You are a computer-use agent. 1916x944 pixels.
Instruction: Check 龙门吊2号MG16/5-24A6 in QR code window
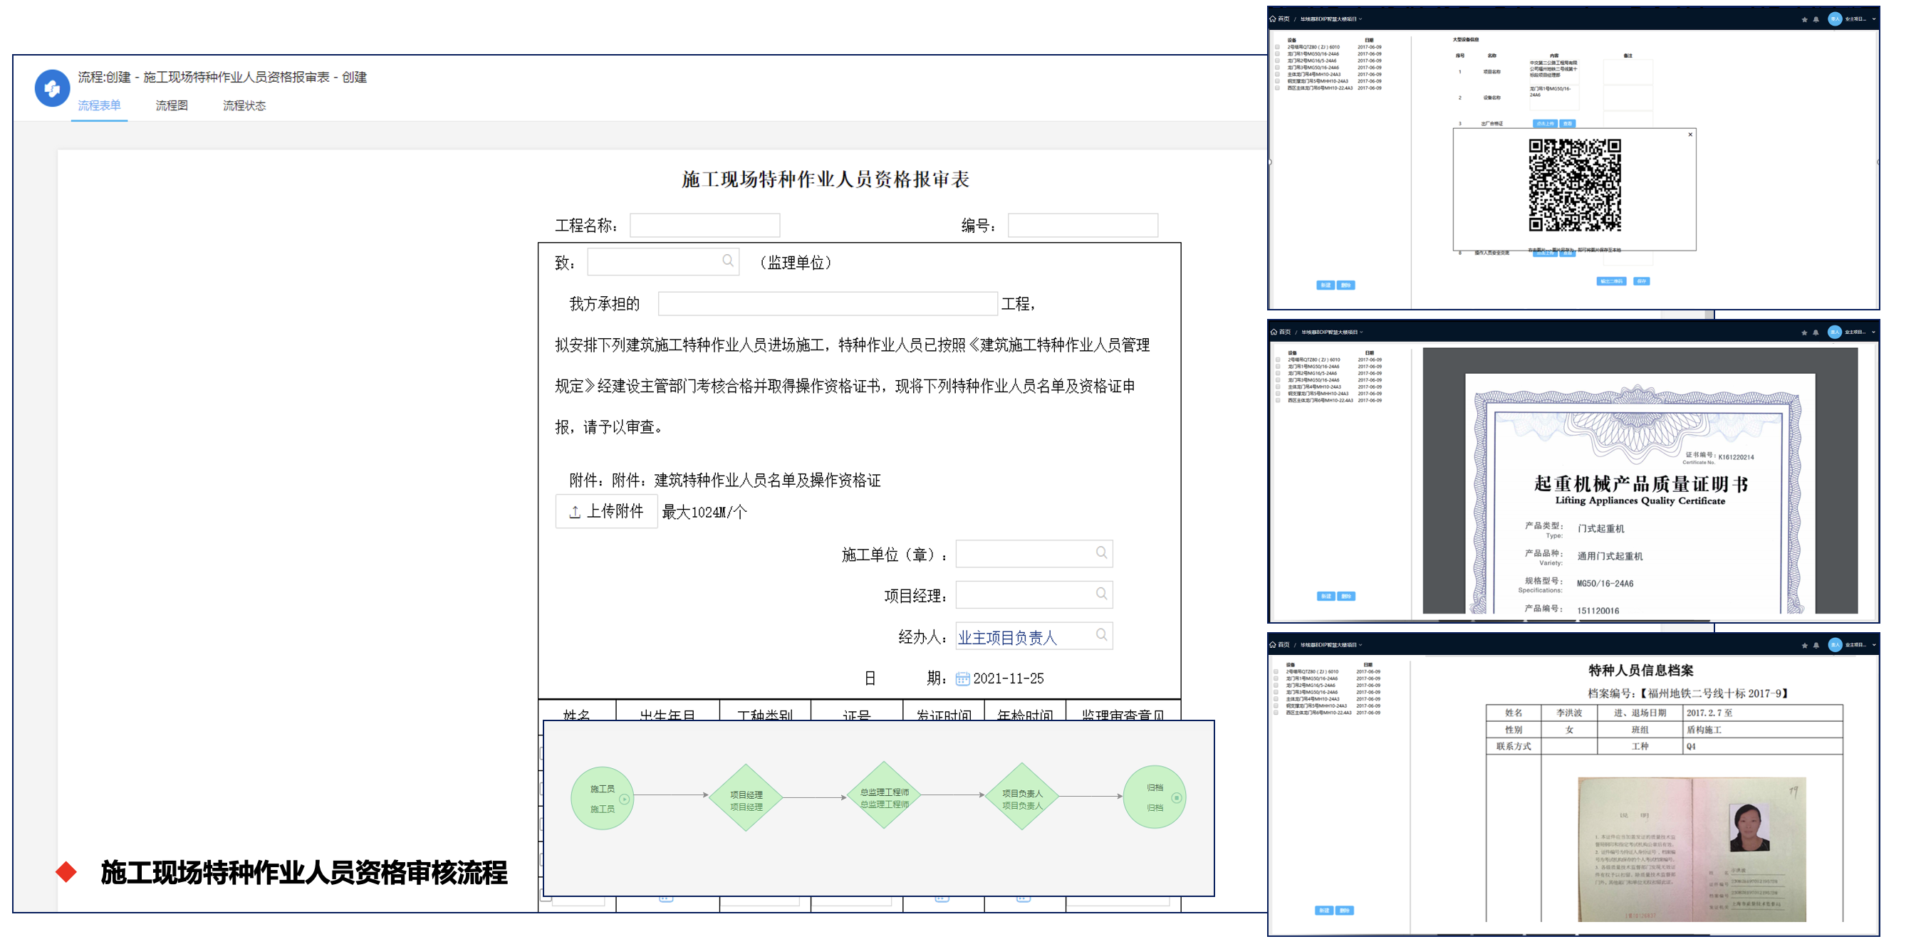pyautogui.click(x=1278, y=61)
